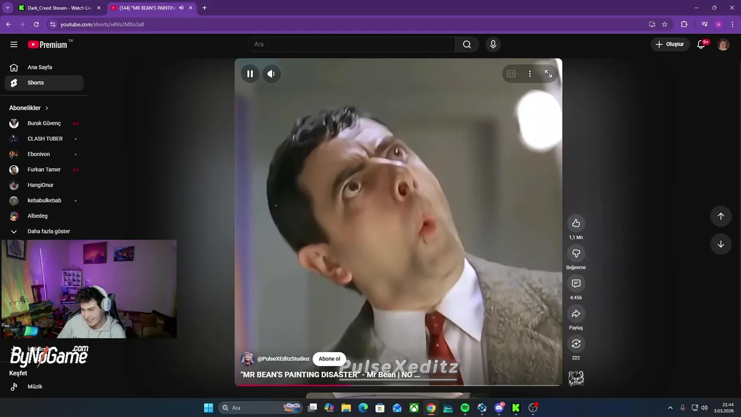
Task: Open a new browser tab
Action: tap(204, 8)
